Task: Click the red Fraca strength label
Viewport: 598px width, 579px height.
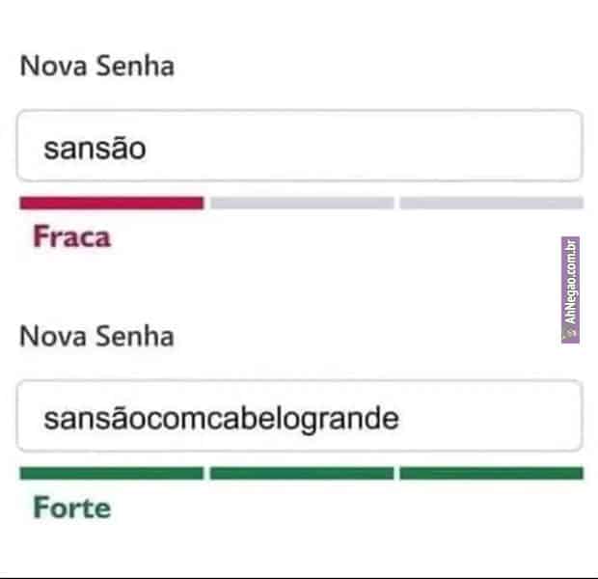Action: (71, 237)
